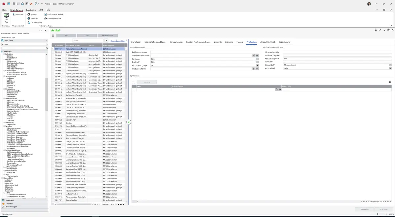Click ellipsis button beside Gemeinkostenschlüssel

(257, 55)
